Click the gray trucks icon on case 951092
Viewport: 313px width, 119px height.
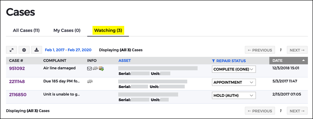click(x=95, y=68)
